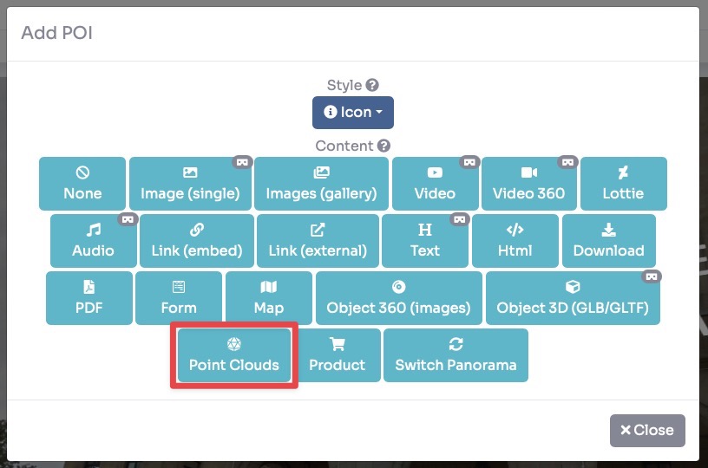Viewport: 708px width, 468px height.
Task: Choose Object 3D (GLB/GLTF) content
Action: (x=573, y=298)
